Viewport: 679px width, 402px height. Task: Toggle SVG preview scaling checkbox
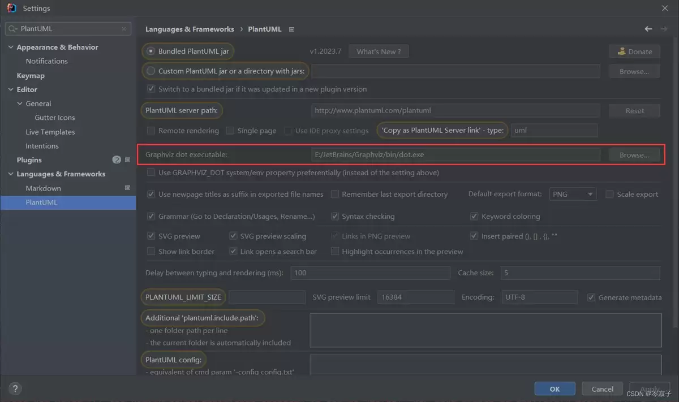(x=233, y=236)
